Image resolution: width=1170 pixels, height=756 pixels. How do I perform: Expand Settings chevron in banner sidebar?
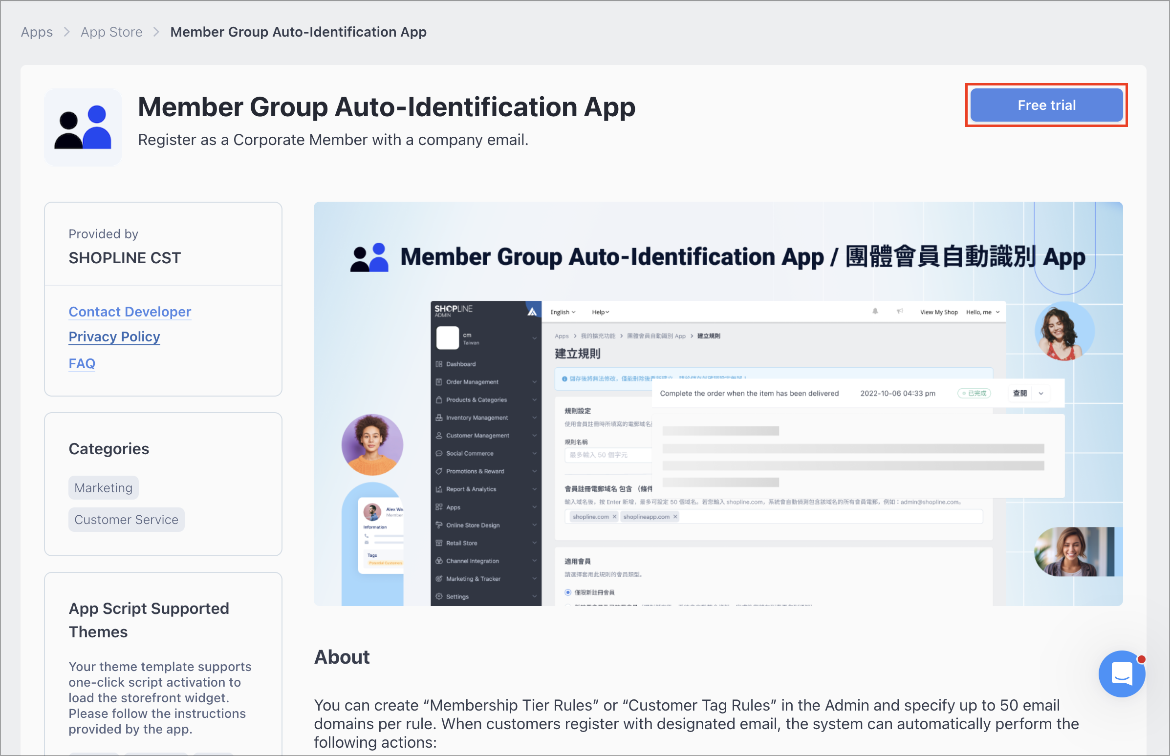click(534, 596)
